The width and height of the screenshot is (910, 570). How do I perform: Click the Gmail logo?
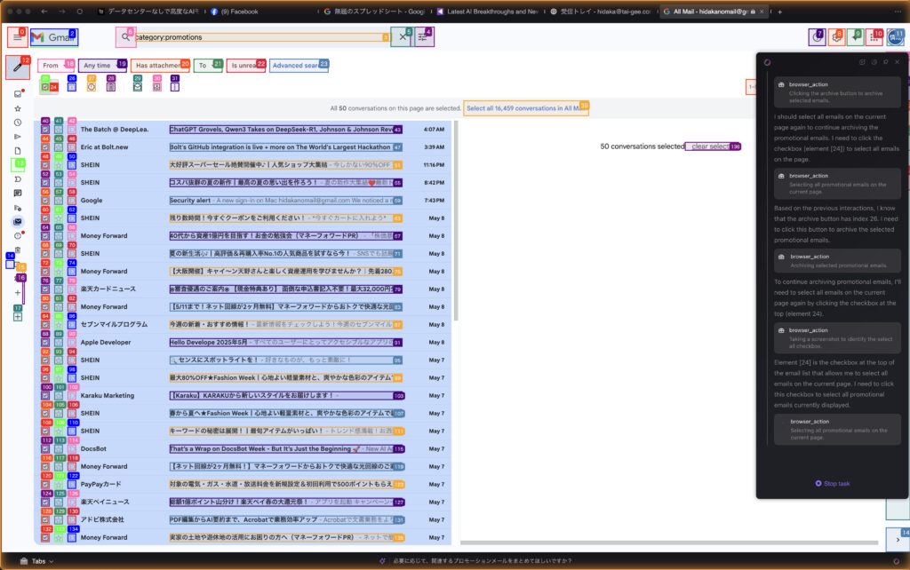[54, 37]
